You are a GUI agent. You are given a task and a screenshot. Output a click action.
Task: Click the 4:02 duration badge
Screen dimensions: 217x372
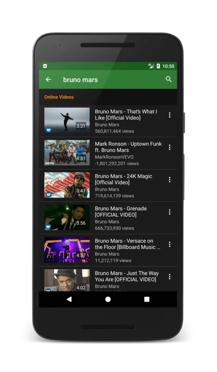[x=81, y=287]
